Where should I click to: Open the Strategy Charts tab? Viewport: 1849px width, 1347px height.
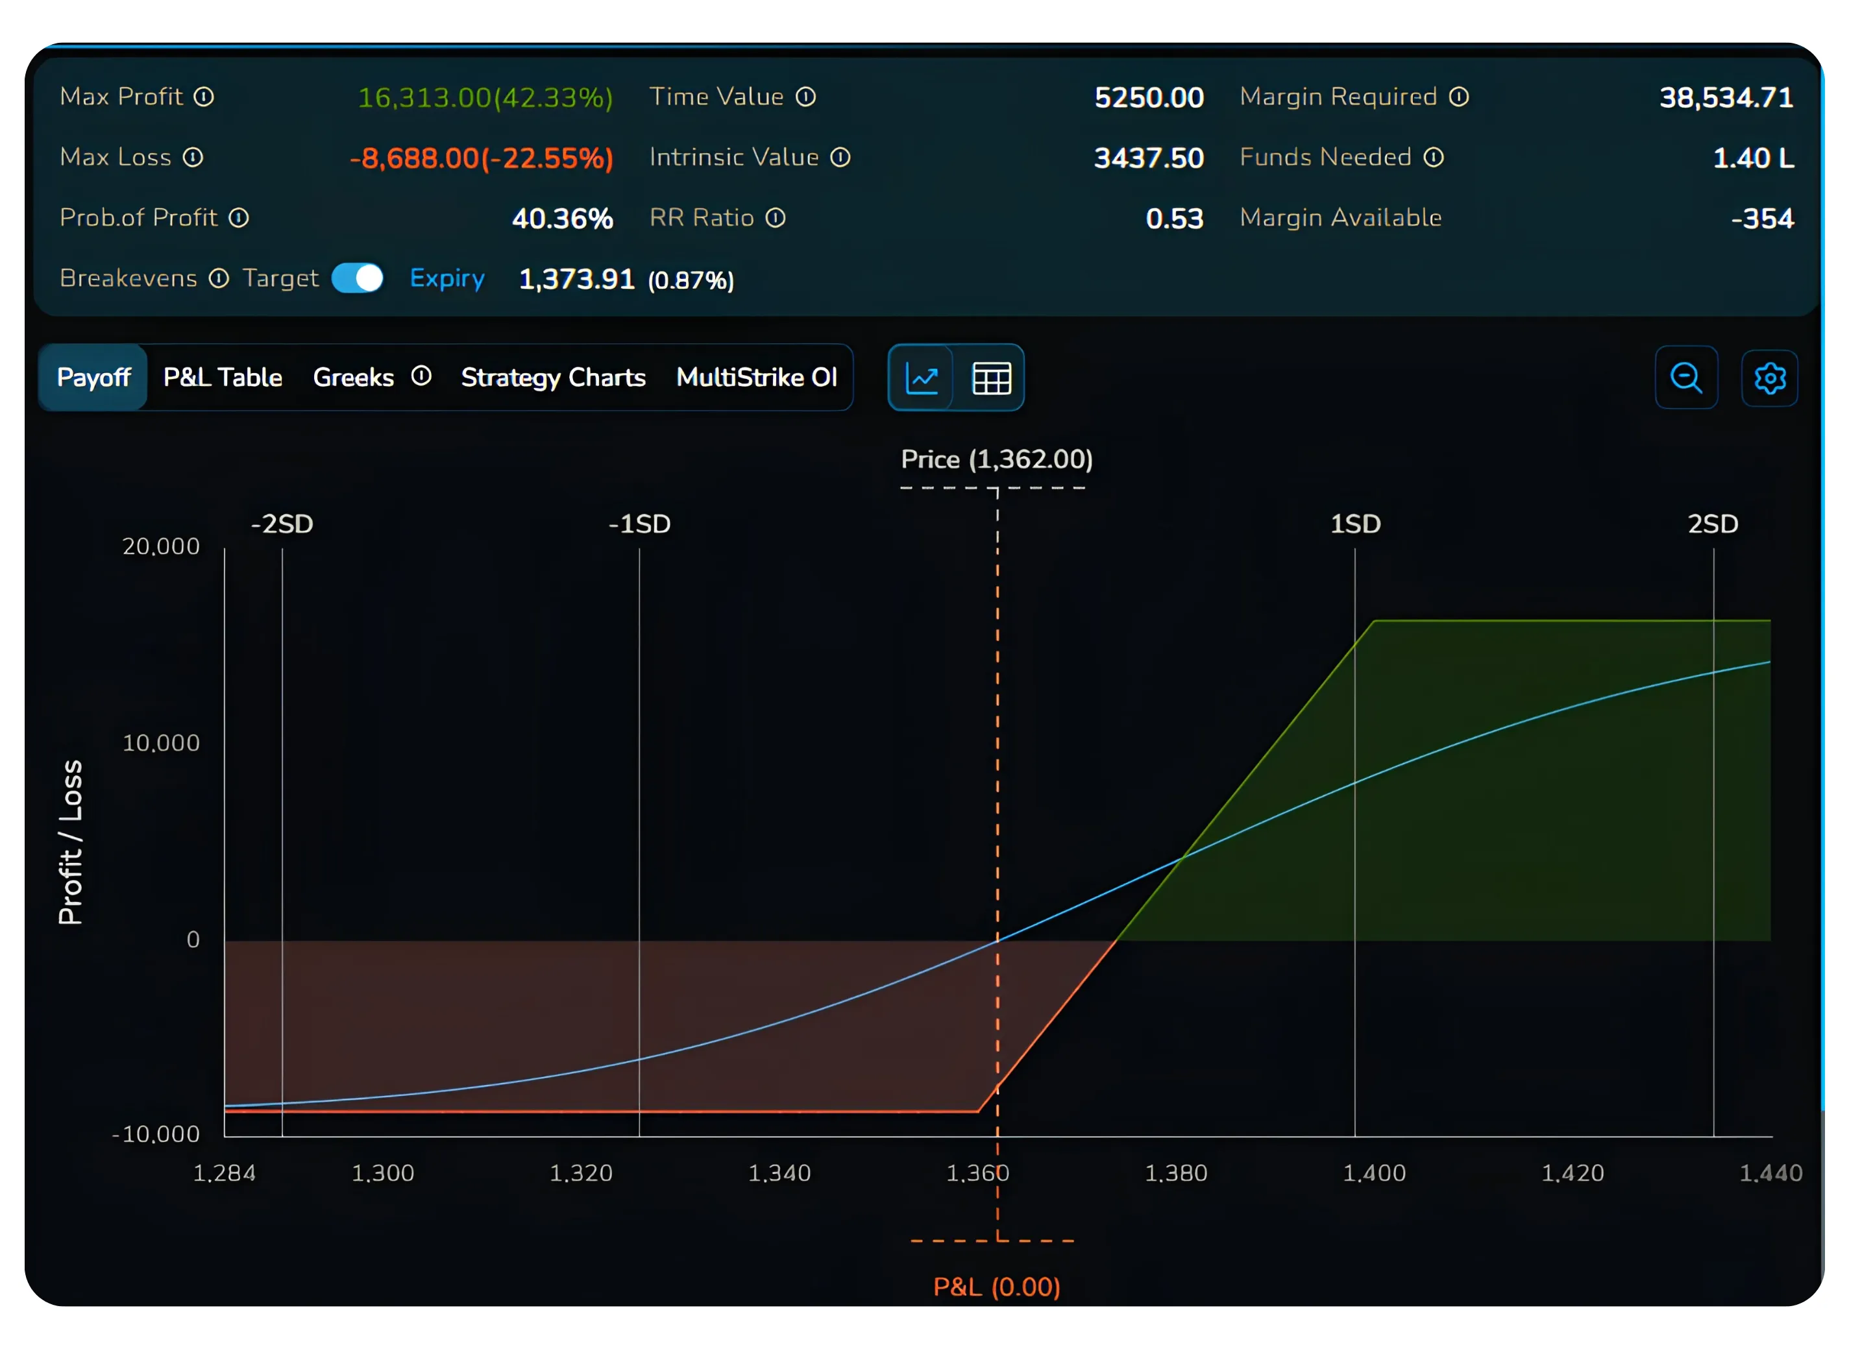[x=553, y=378]
